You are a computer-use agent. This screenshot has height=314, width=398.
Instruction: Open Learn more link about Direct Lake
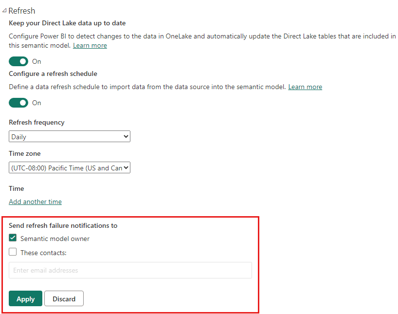pyautogui.click(x=90, y=45)
